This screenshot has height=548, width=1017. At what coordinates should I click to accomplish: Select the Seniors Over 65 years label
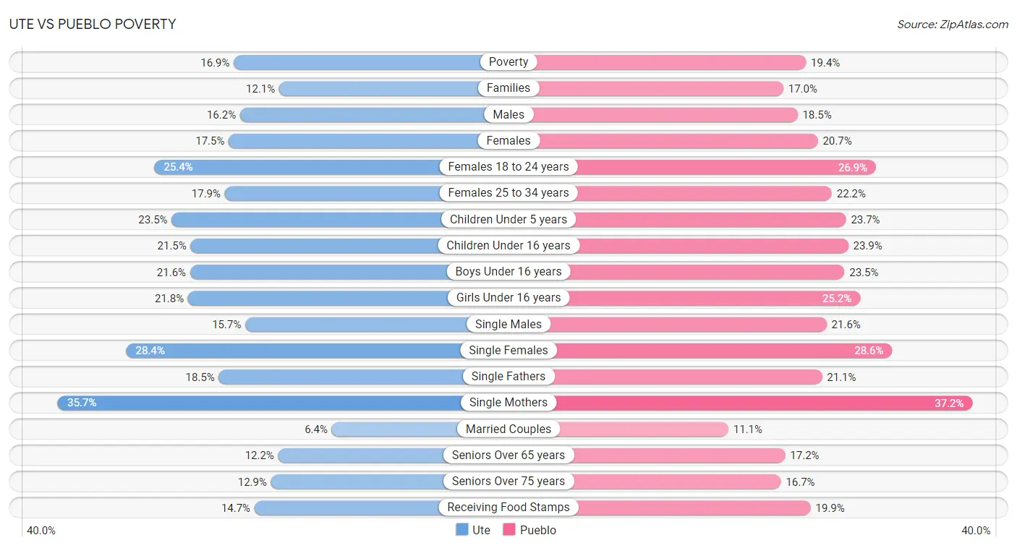508,455
